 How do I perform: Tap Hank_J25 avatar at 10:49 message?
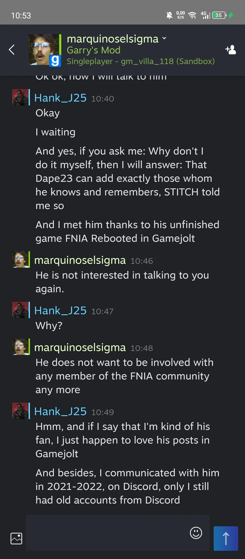pos(20,411)
